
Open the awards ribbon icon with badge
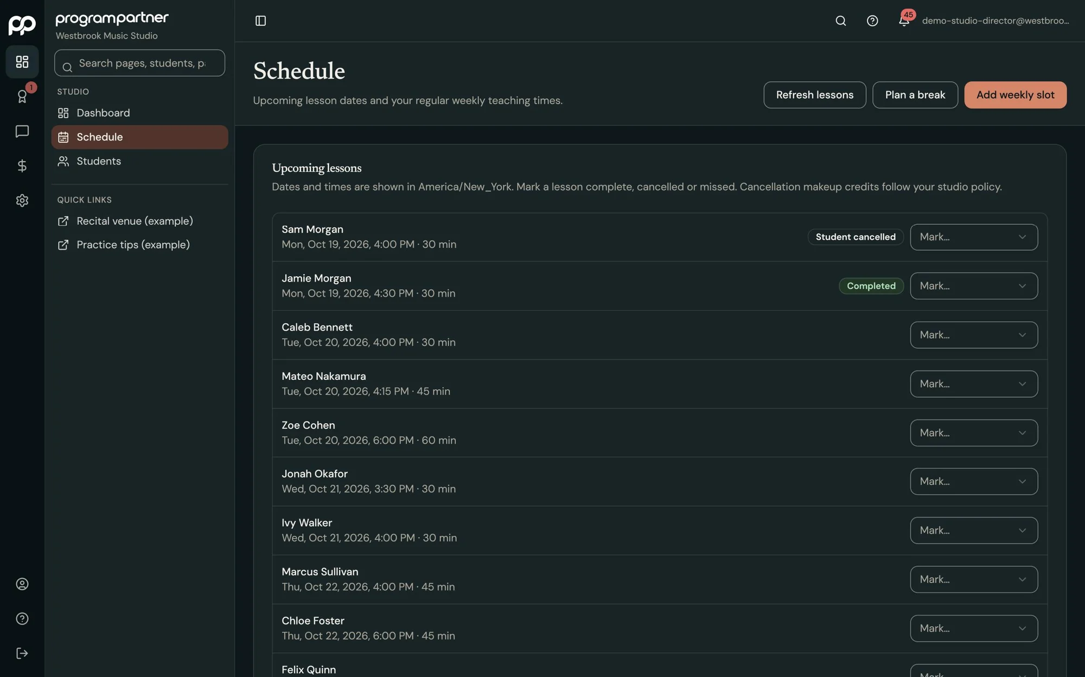pyautogui.click(x=22, y=96)
